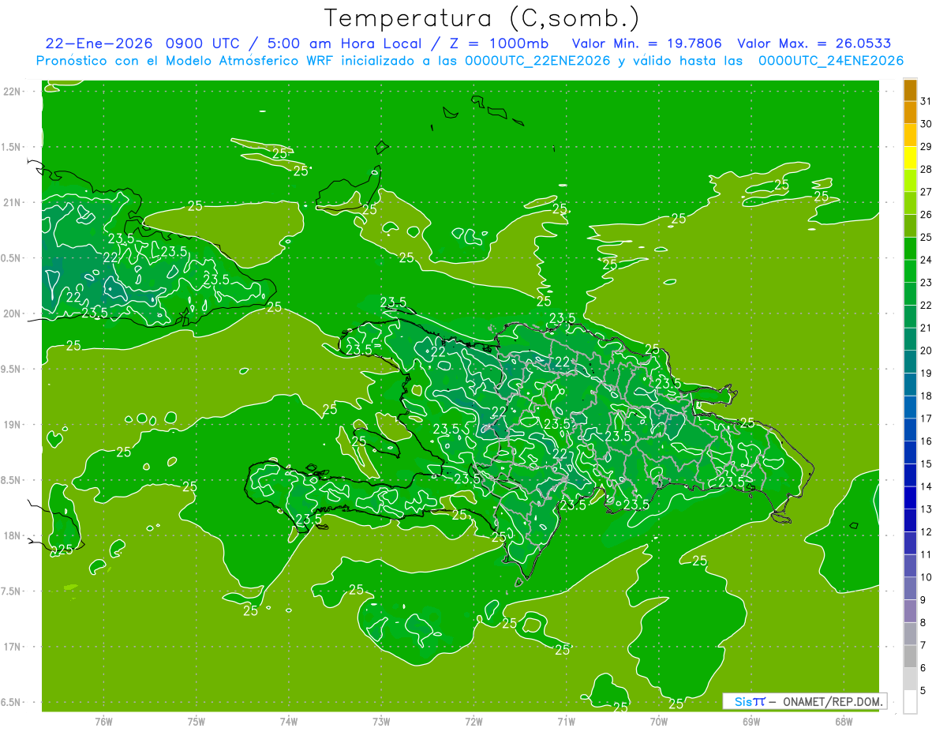
Task: Click the "70W" longitude axis label
Action: coord(659,722)
